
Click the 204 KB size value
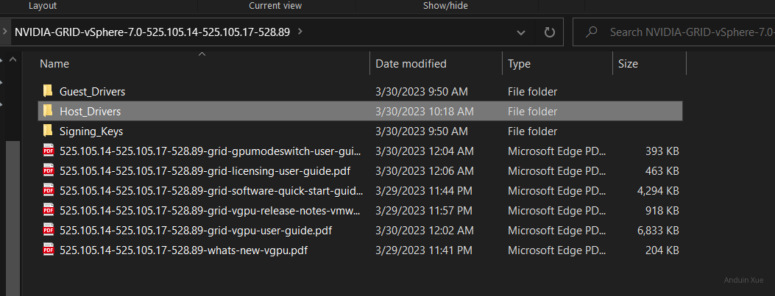pos(662,250)
